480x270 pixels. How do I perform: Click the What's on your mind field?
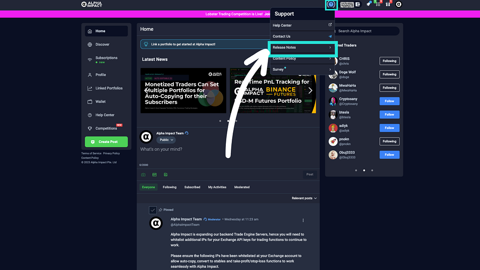point(228,149)
